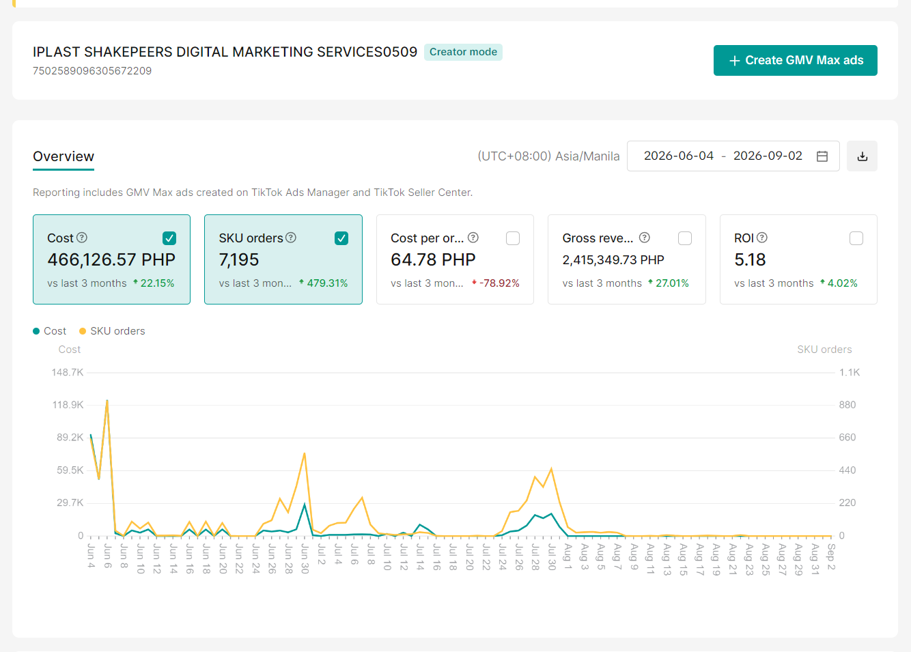Screen dimensions: 911x652
Task: Uncheck the Cost metric checkbox
Action: click(x=169, y=238)
